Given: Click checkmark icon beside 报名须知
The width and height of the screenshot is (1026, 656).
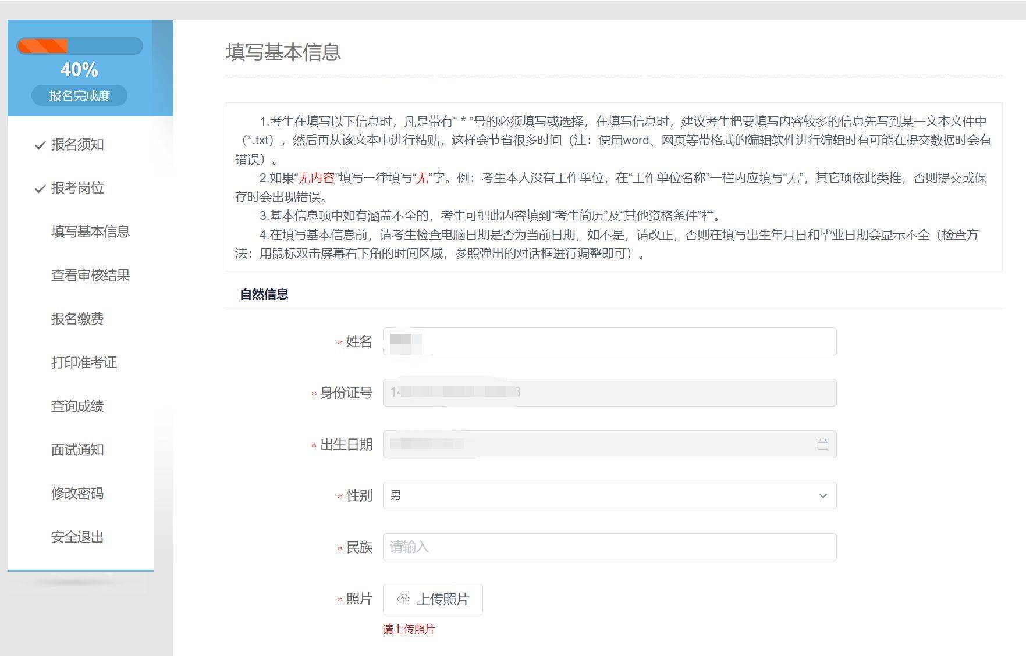Looking at the screenshot, I should coord(40,145).
